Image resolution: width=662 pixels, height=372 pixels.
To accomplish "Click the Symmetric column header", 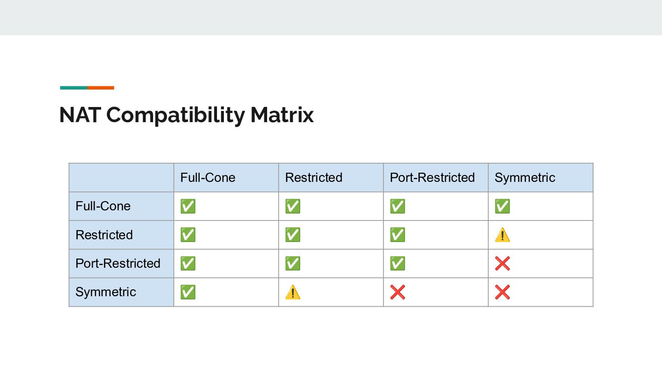I will [x=525, y=178].
